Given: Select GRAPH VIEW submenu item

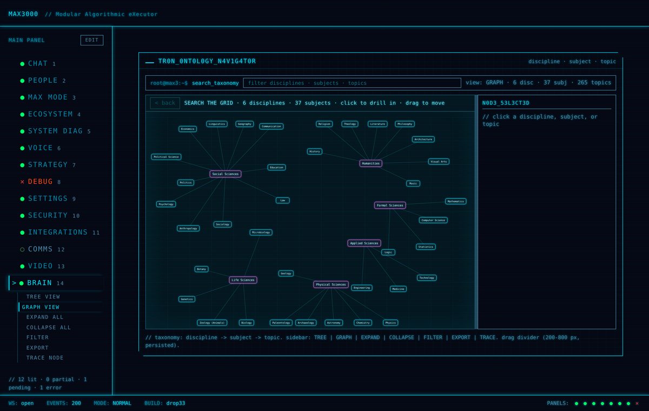Looking at the screenshot, I should click(60, 307).
